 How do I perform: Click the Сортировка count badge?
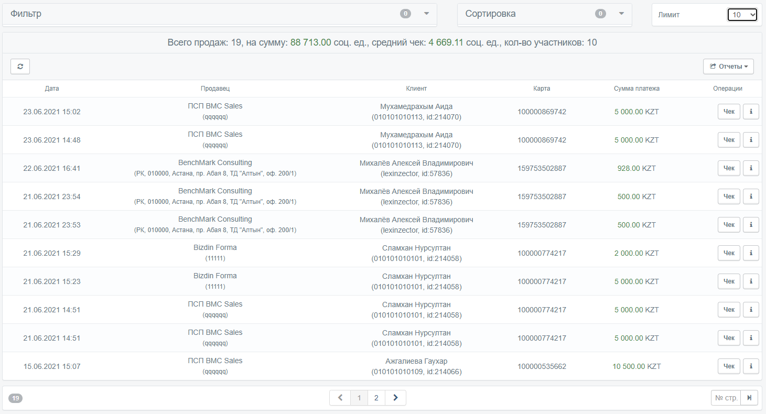tap(600, 14)
